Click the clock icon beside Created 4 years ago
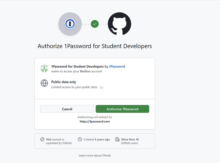Screen dimensions: 220x163 (x=80, y=140)
